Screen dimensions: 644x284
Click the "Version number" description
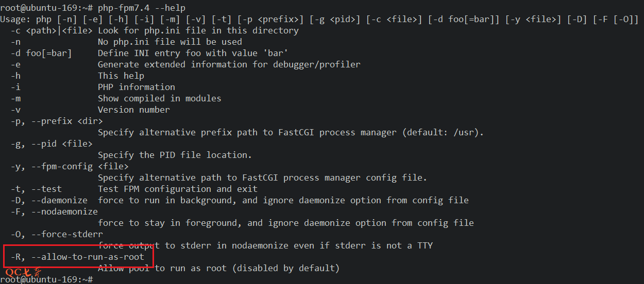(133, 110)
